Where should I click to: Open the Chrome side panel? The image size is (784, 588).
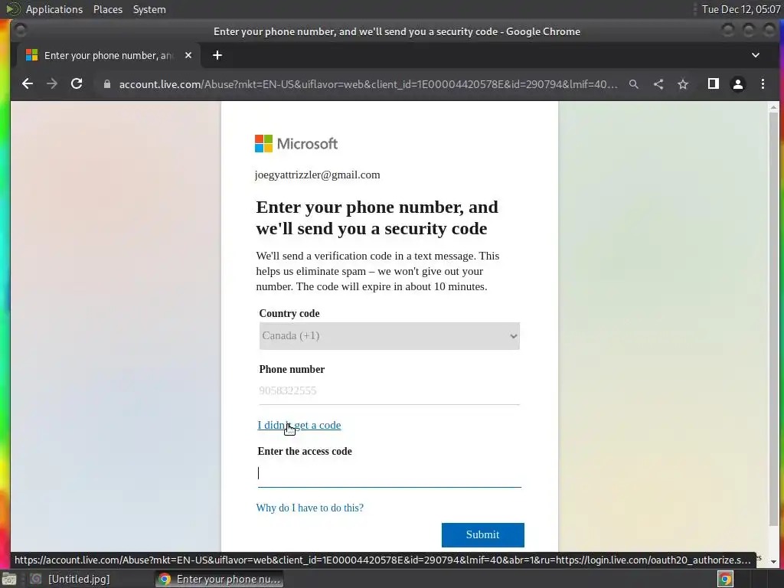point(714,84)
